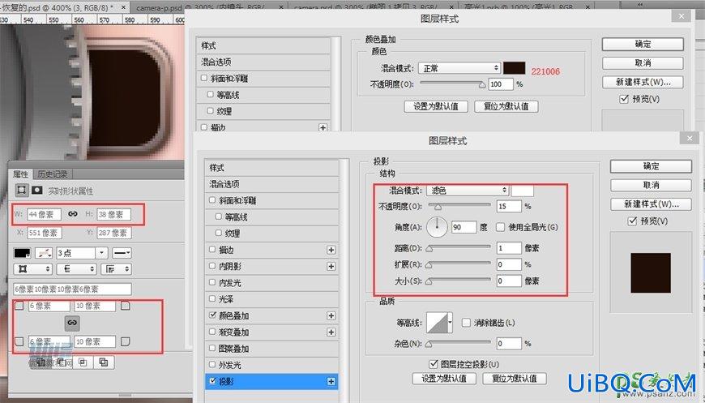Screen dimensions: 705x403
Task: Enable 内发光 checkbox
Action: pos(212,282)
